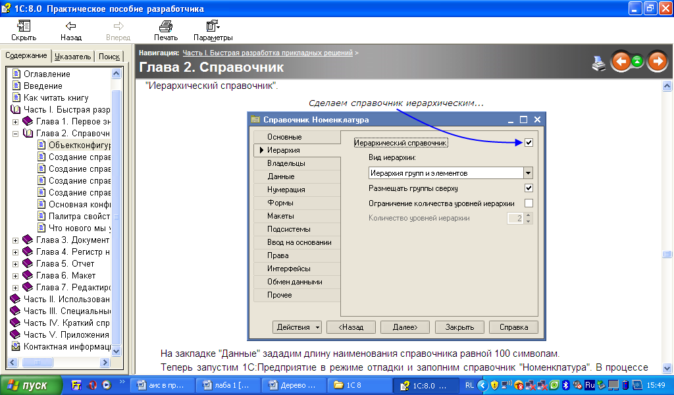Go to previous page with orange left arrow
This screenshot has height=395, width=674.
(x=621, y=62)
